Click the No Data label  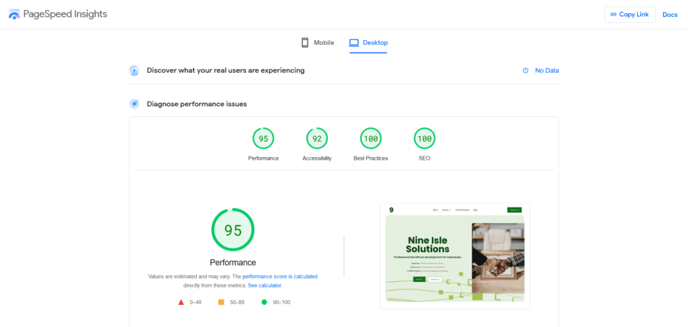point(547,71)
